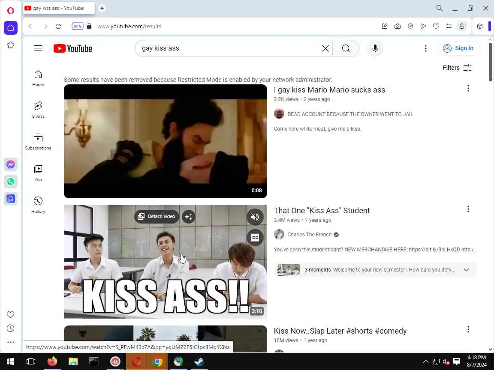Image resolution: width=494 pixels, height=370 pixels.
Task: Open Steam from the taskbar
Action: click(x=199, y=361)
